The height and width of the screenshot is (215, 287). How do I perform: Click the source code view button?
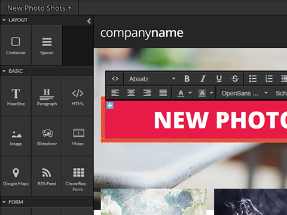(x=115, y=79)
